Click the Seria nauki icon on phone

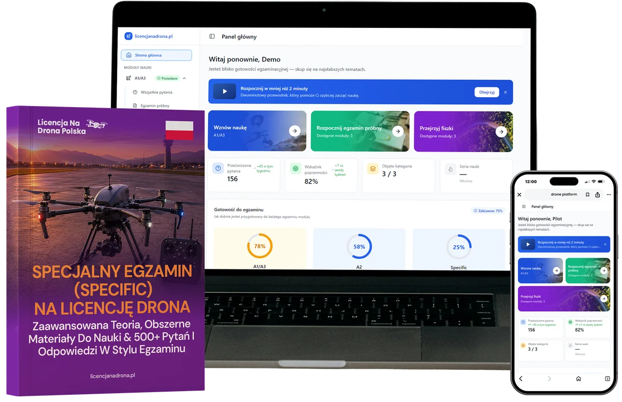tap(570, 345)
